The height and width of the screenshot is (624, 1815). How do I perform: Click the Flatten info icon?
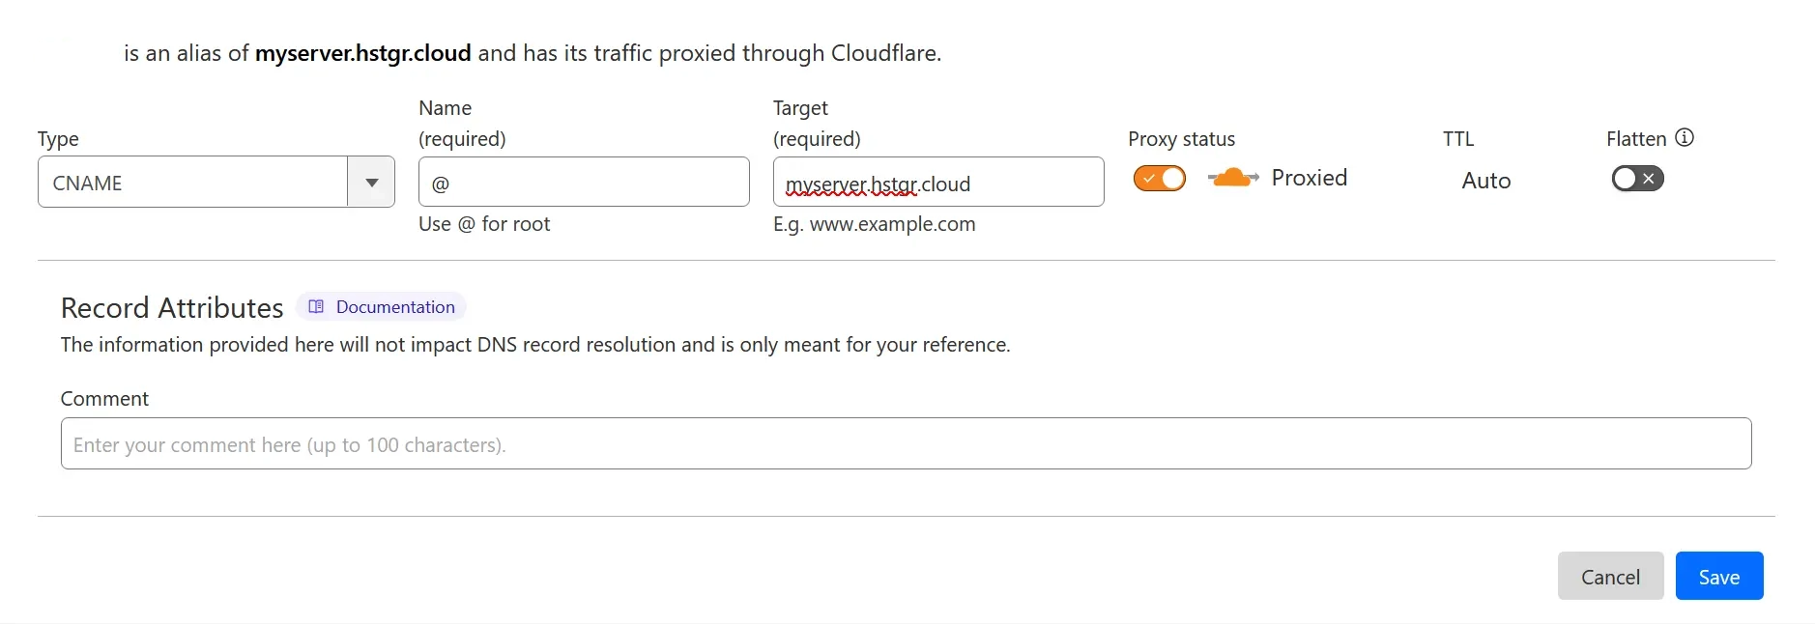click(1685, 137)
